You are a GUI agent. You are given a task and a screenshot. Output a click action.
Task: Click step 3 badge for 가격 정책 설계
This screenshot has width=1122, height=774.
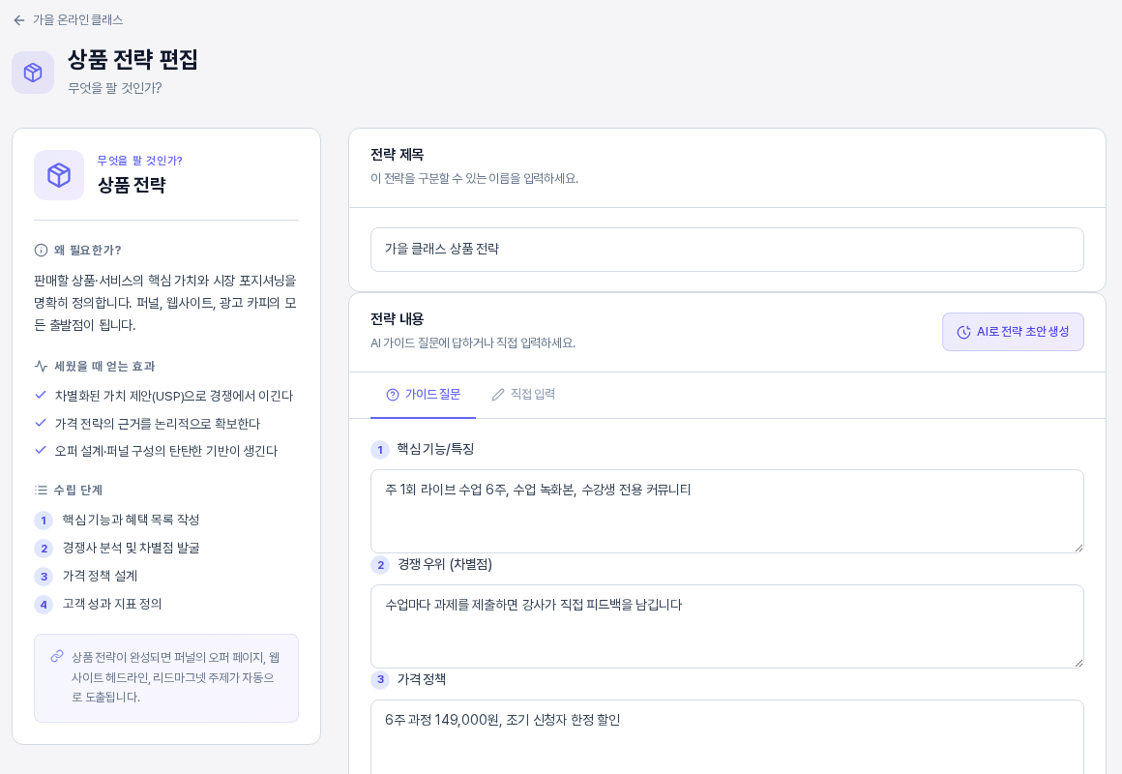point(44,577)
